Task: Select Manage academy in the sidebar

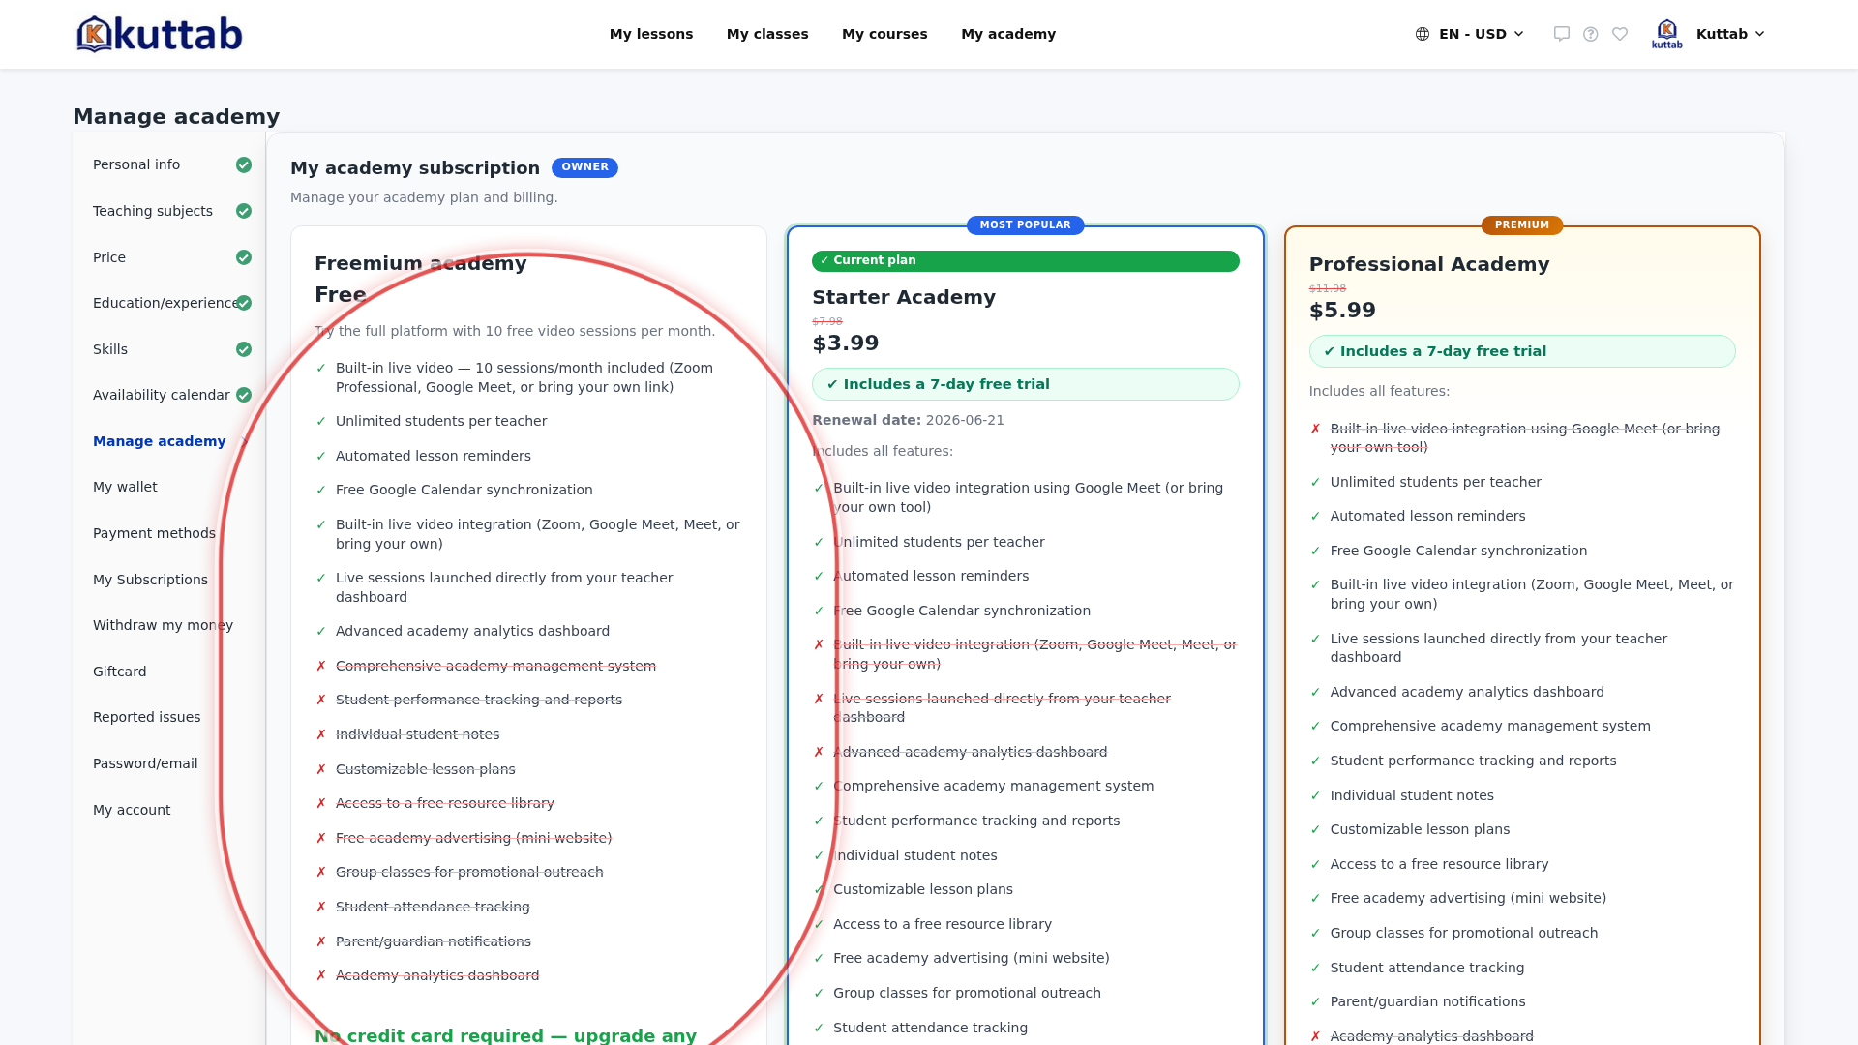Action: (x=160, y=441)
